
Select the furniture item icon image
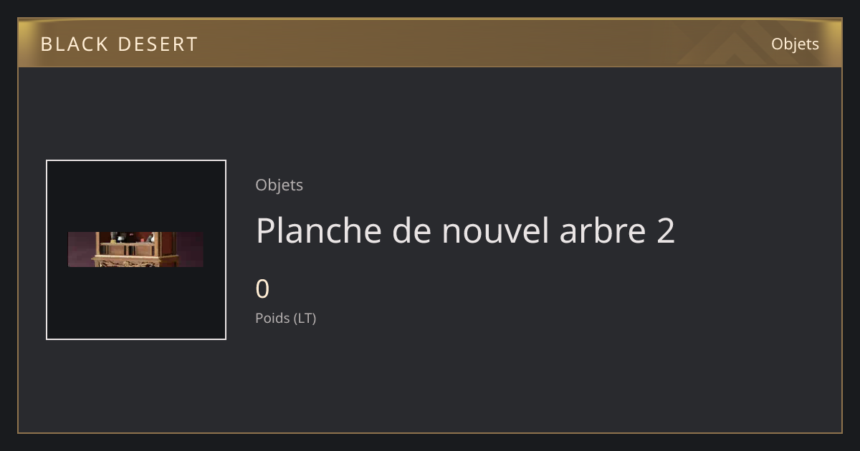point(135,249)
